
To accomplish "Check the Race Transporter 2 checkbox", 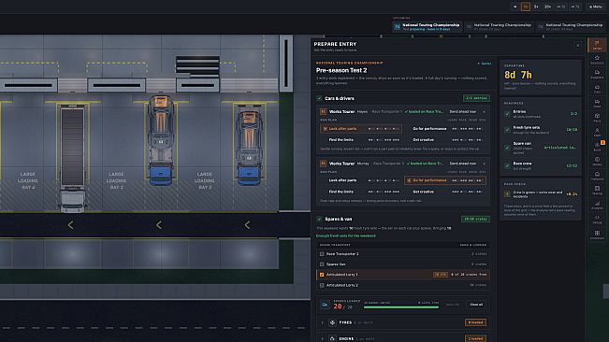I will point(322,254).
